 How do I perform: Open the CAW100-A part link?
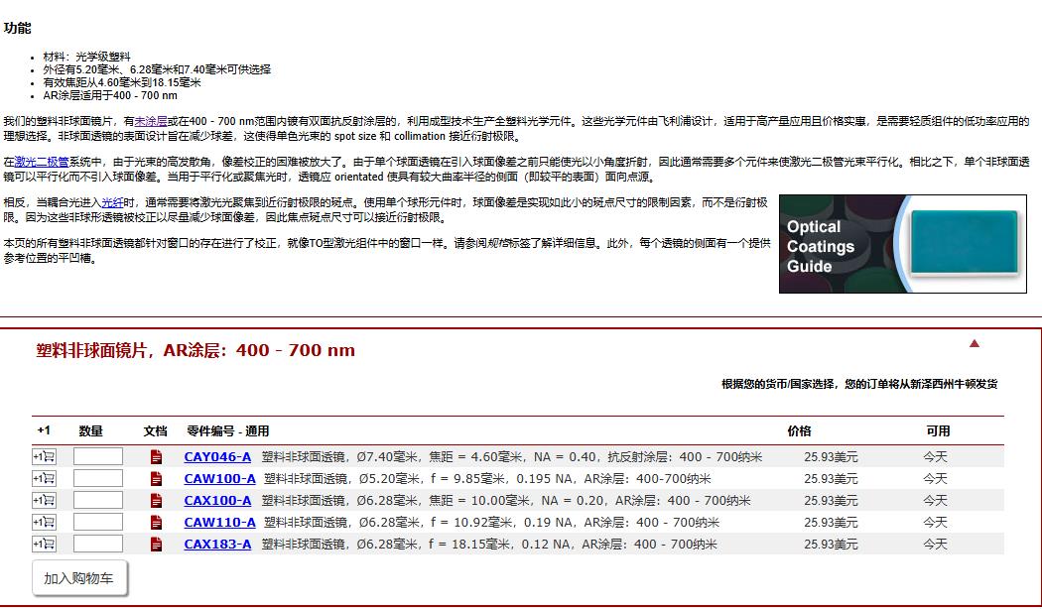(x=220, y=479)
